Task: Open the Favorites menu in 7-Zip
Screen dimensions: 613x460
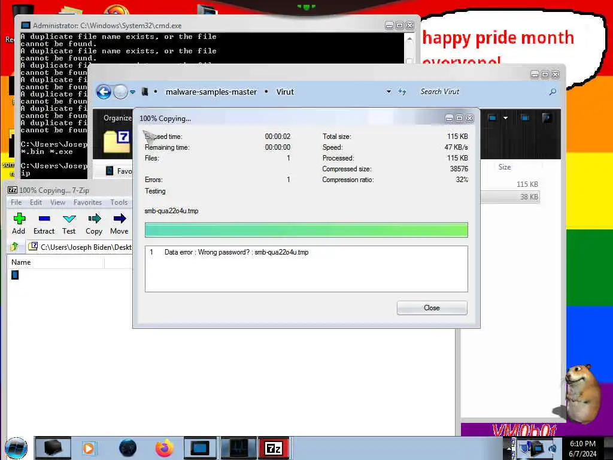Action: pyautogui.click(x=87, y=202)
